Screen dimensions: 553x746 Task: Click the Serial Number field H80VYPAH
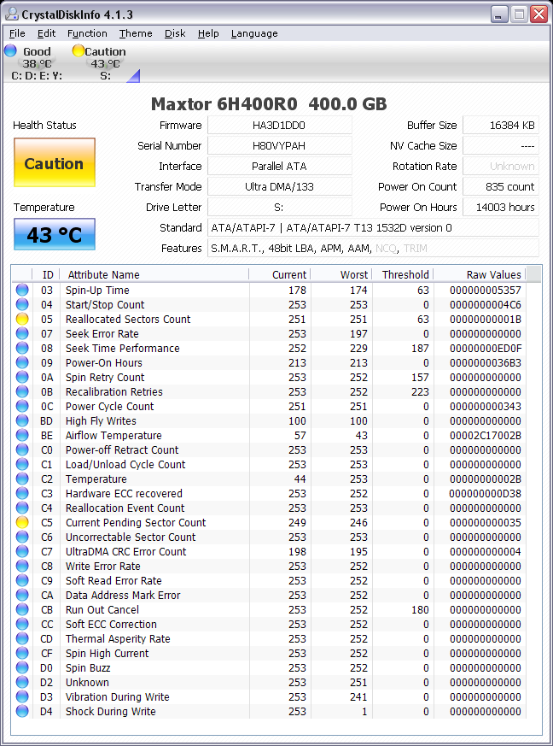[279, 145]
